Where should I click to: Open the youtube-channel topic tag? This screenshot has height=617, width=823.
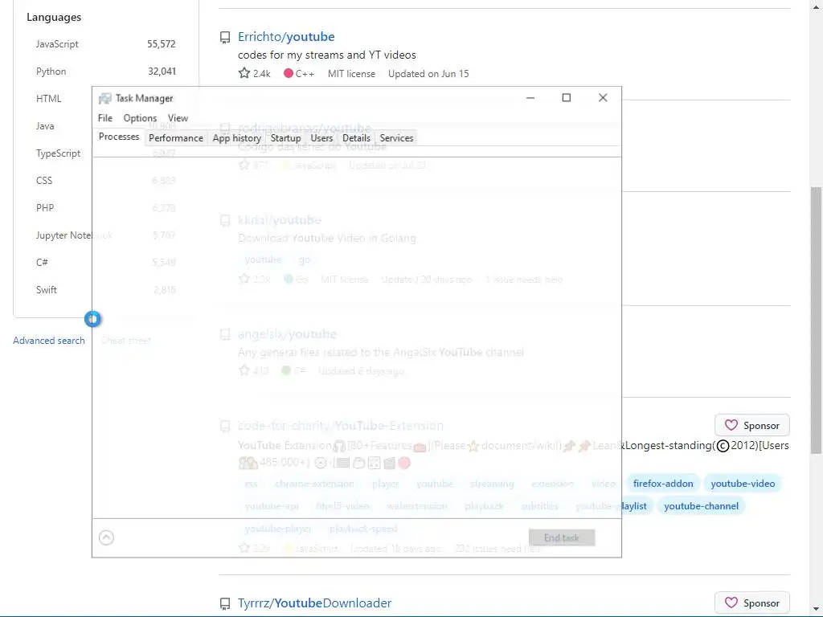pyautogui.click(x=701, y=506)
